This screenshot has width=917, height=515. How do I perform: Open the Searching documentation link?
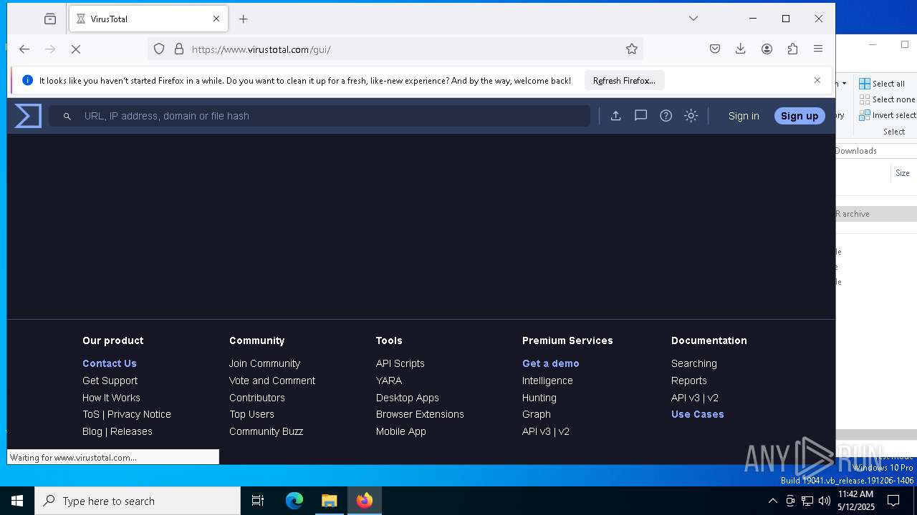(x=694, y=363)
